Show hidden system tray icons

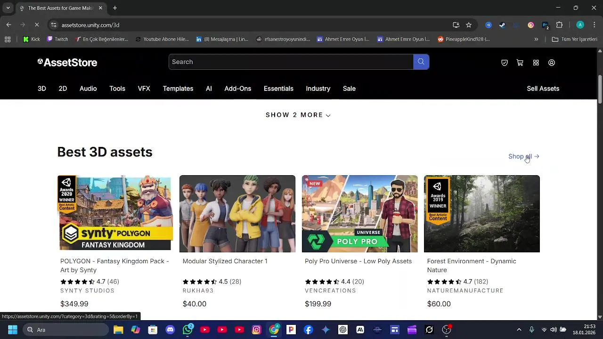point(519,330)
